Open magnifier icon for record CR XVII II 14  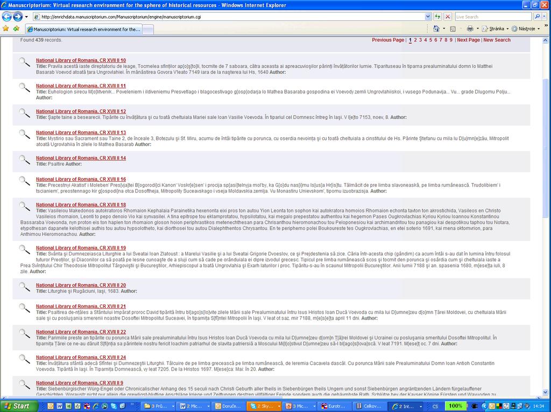coord(24,160)
